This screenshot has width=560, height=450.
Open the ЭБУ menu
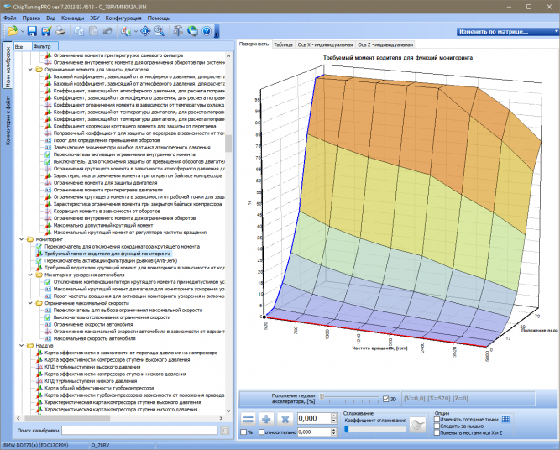(95, 18)
